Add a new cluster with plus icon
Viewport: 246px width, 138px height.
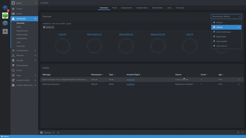click(x=5, y=31)
